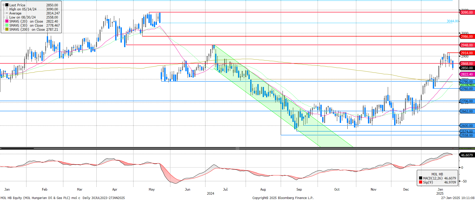Click the pink SMAVG (20) color swatch

coord(7,21)
